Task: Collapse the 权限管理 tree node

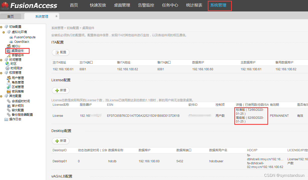Action: coord(2,73)
